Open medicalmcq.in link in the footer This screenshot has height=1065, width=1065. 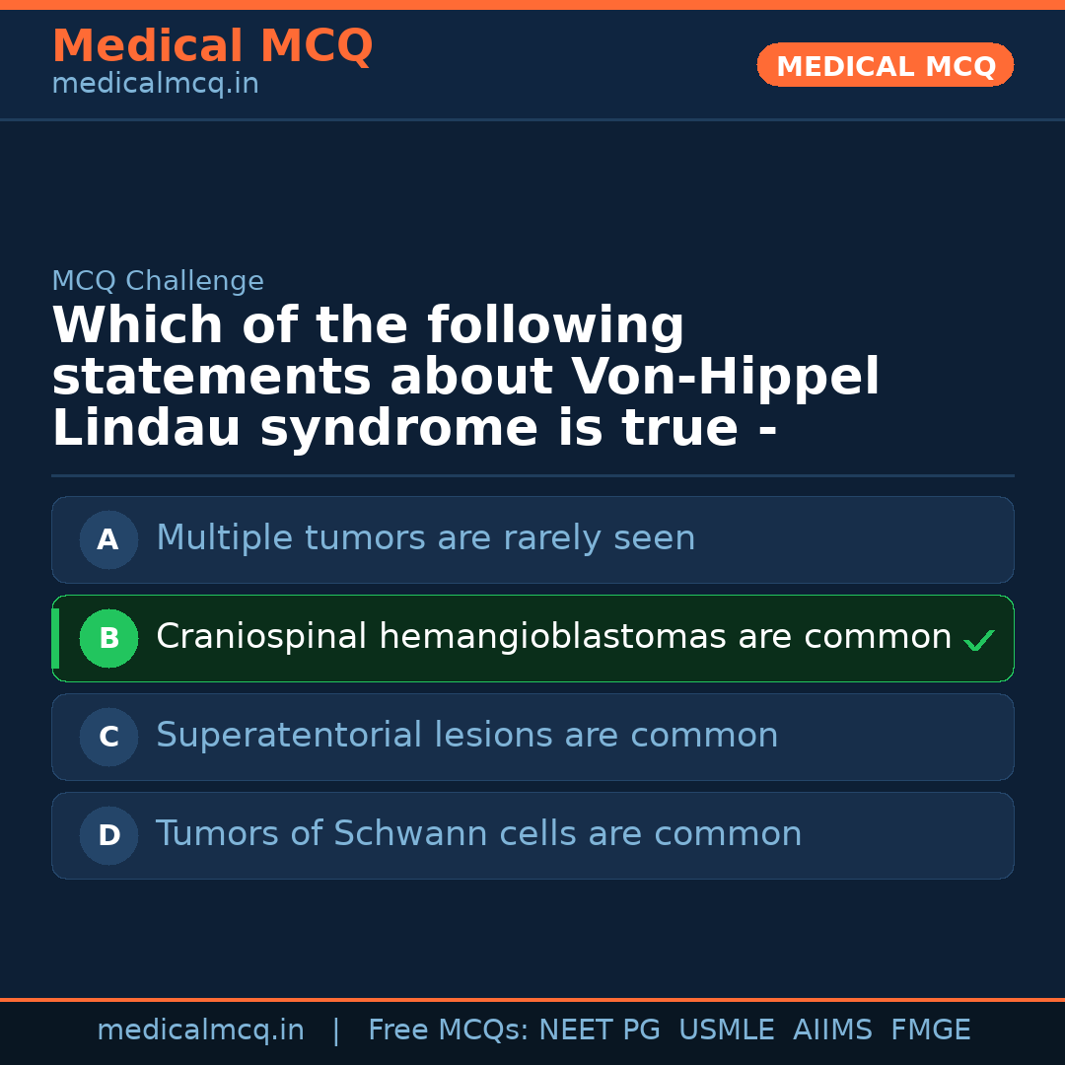200,1030
